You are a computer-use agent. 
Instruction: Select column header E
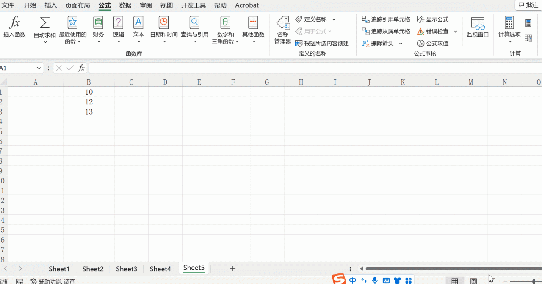(199, 82)
